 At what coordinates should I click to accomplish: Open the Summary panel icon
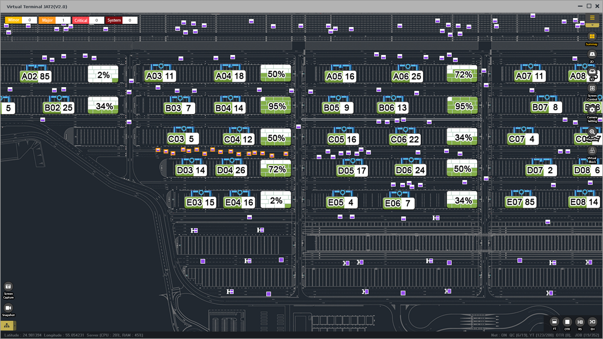point(592,37)
